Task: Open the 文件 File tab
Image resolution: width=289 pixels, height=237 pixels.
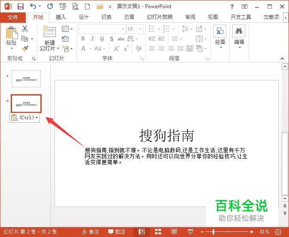Action: click(x=13, y=17)
